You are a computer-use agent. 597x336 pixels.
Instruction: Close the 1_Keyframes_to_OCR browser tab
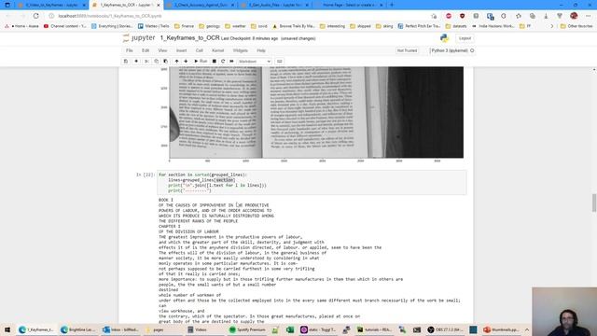(159, 6)
